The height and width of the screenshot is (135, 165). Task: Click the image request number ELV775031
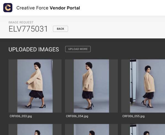point(28,29)
